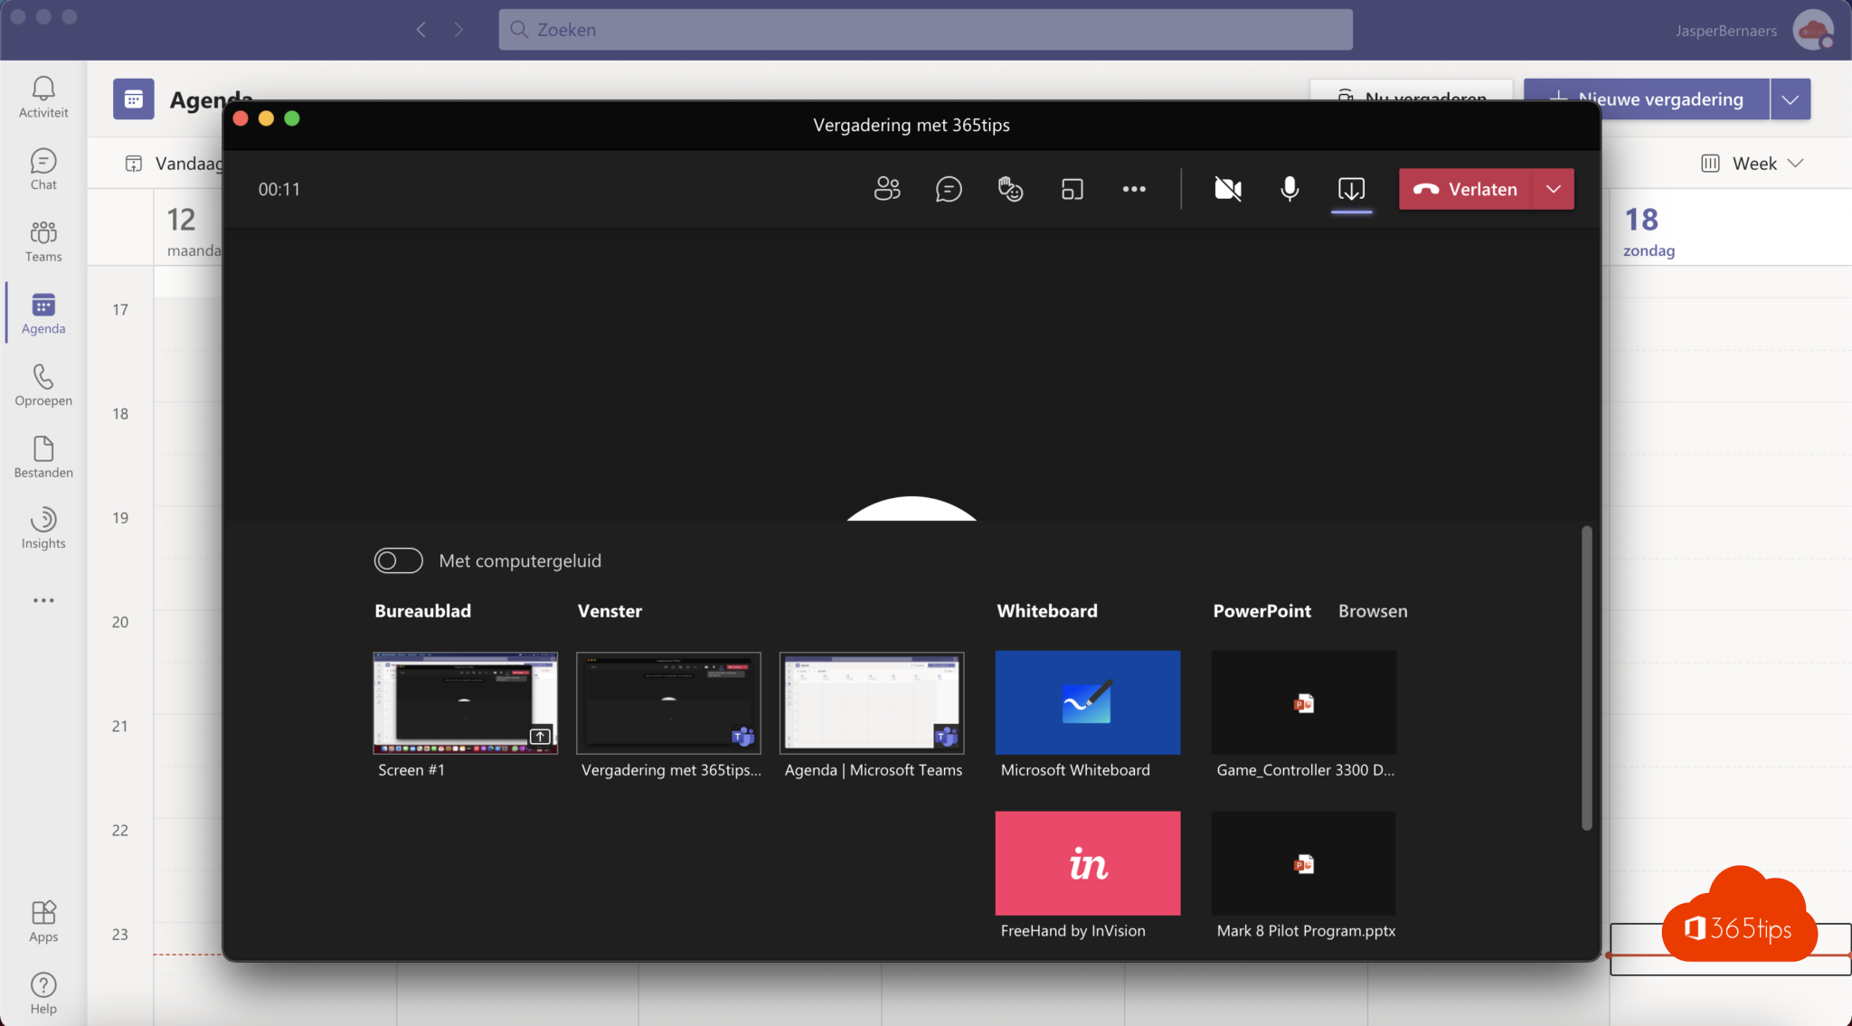Expand the Nieuwe vergadering chevron

(x=1790, y=99)
